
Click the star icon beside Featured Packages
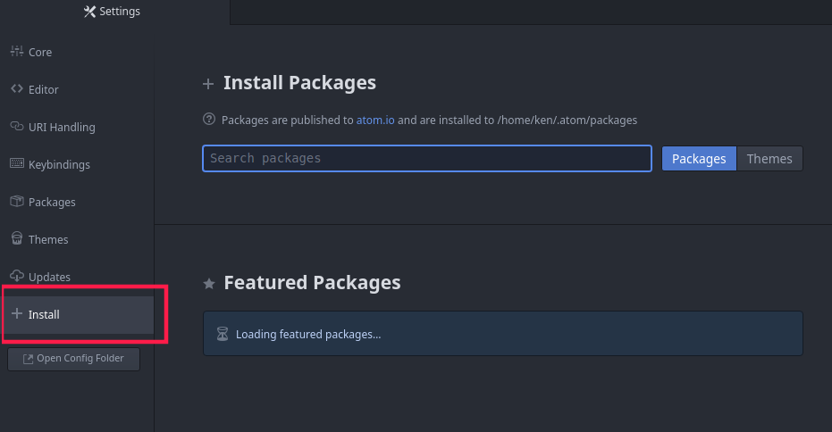(209, 284)
